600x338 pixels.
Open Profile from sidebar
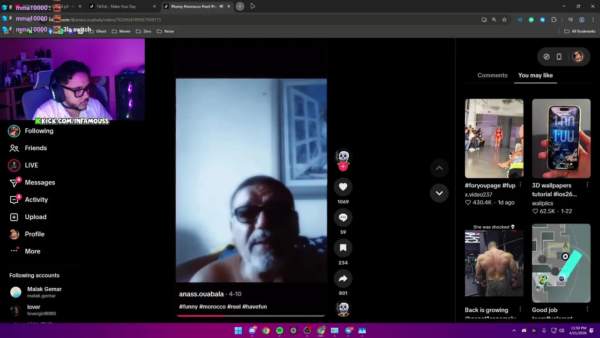pyautogui.click(x=27, y=234)
